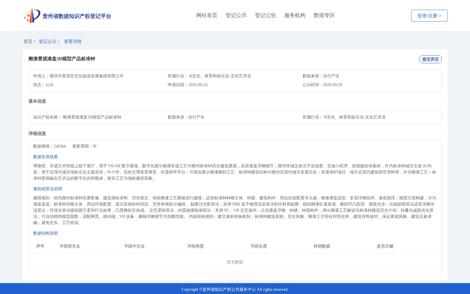
Task: Open the 登记公示 nav item
Action: (x=236, y=15)
